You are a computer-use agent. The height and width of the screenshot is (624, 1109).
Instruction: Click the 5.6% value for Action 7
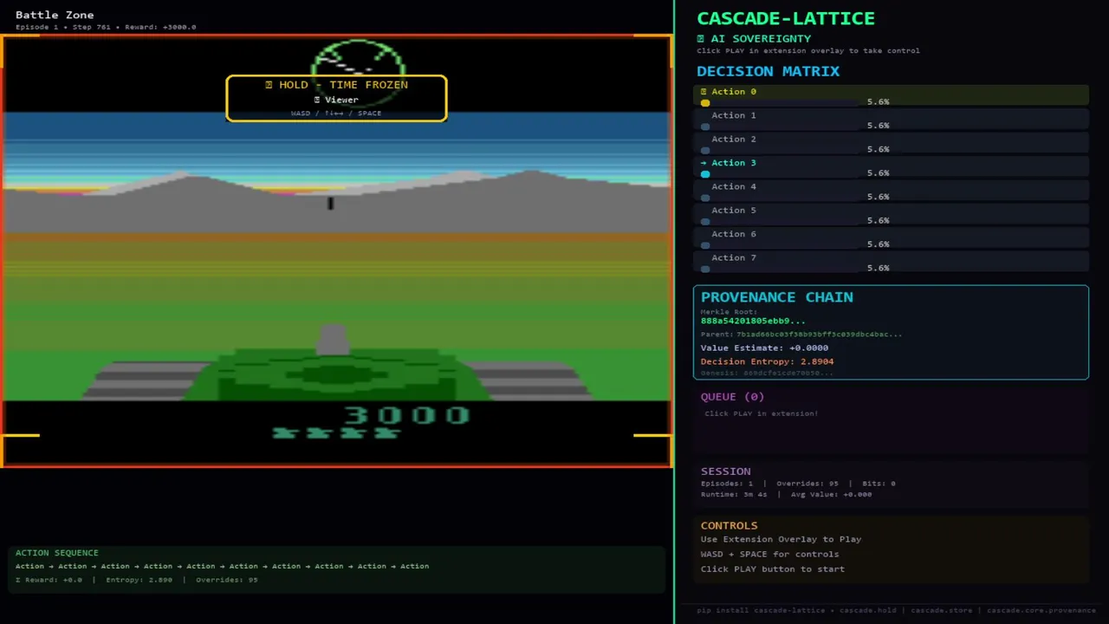(x=879, y=269)
